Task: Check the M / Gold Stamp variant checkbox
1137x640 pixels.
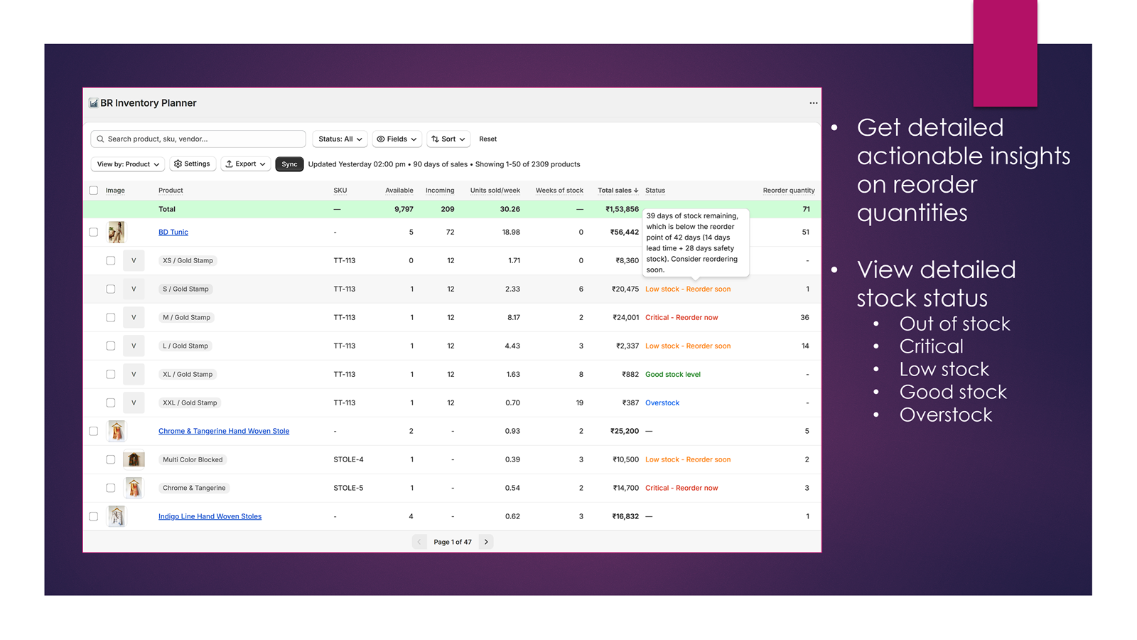Action: 111,317
